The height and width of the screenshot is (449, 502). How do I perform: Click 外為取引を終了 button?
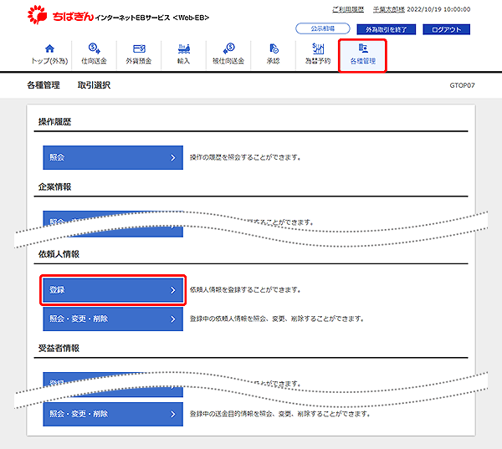point(386,29)
